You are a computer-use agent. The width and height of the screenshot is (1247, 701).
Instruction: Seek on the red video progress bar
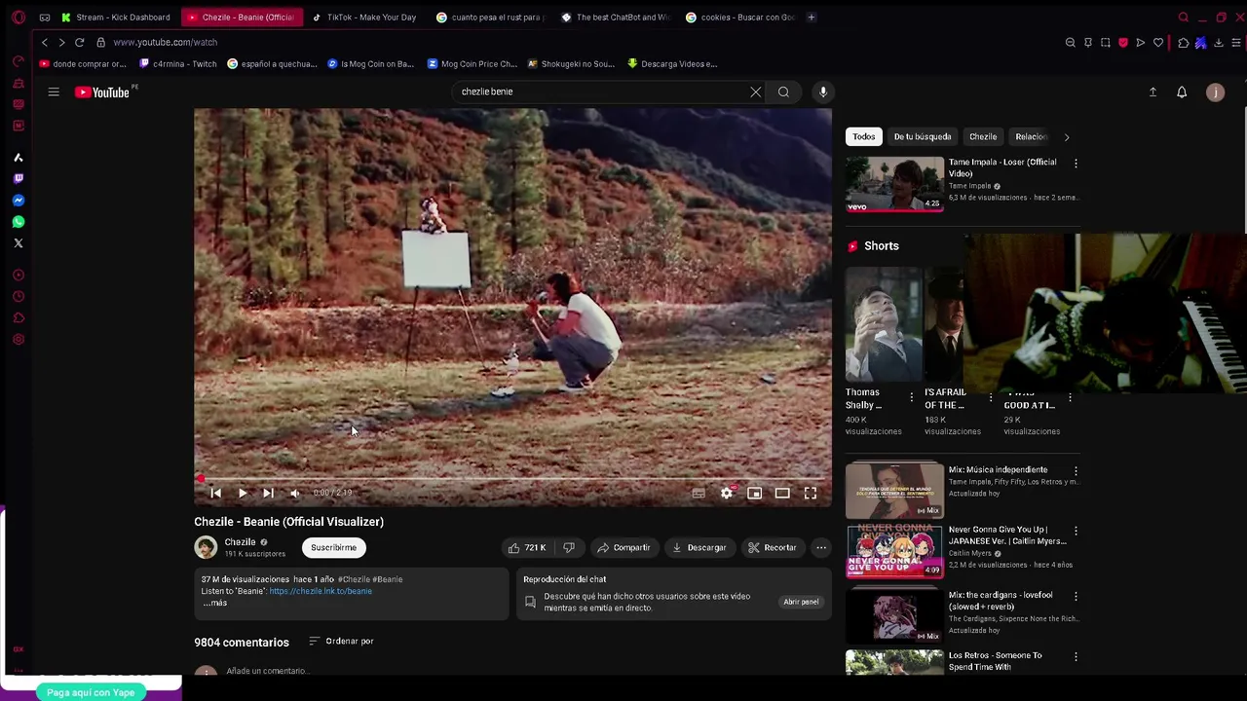[512, 478]
